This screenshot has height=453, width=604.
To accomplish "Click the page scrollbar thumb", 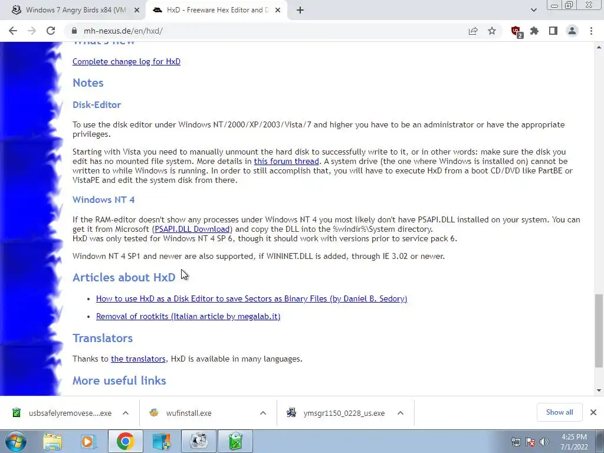I will [x=599, y=330].
